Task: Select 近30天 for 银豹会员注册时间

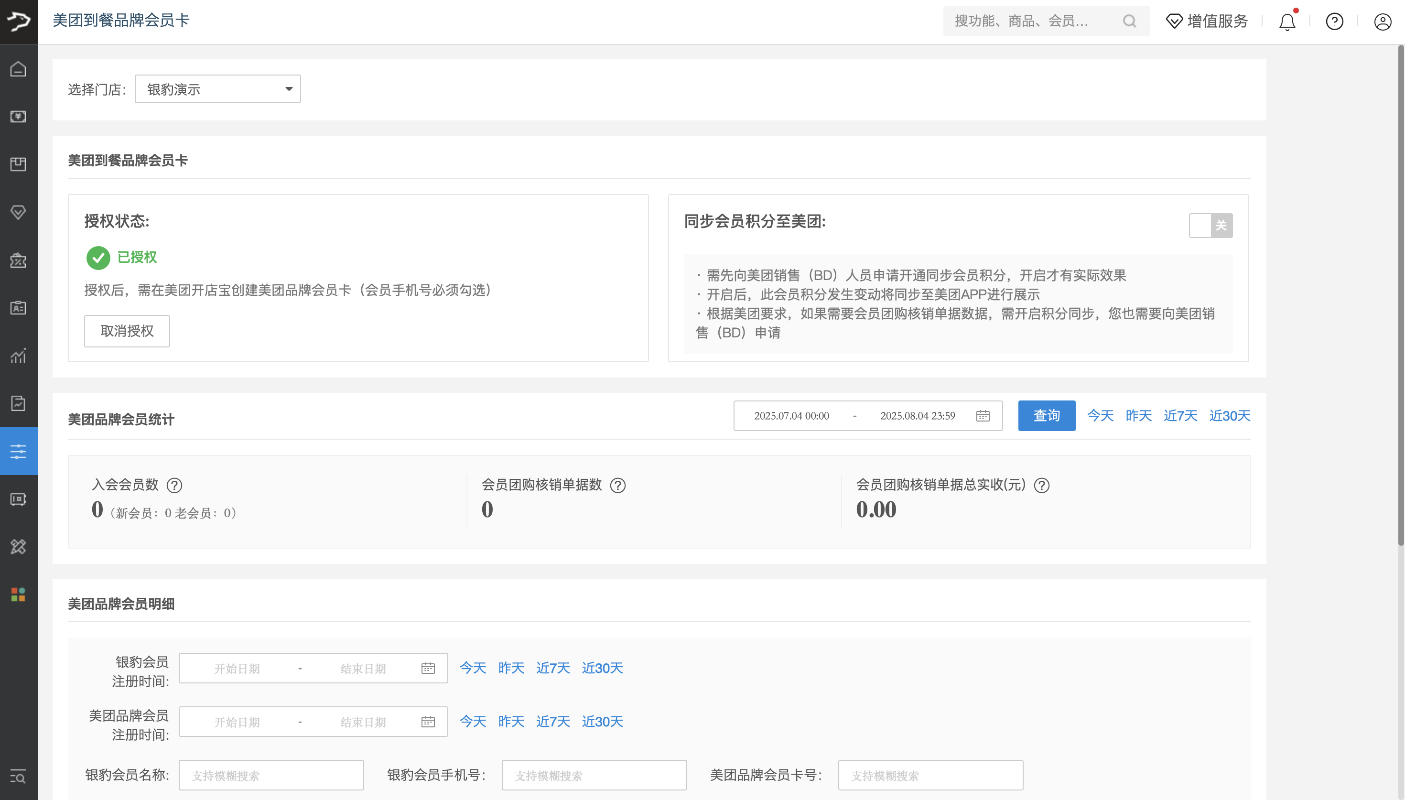Action: pos(602,668)
